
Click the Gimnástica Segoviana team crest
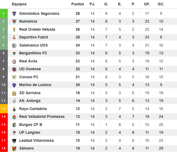point(14,13)
